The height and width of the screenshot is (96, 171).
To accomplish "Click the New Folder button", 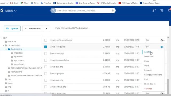I will 33,29.
